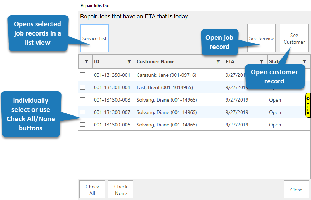Open the Customer Name column filter
The image size is (311, 200).
tap(218, 62)
